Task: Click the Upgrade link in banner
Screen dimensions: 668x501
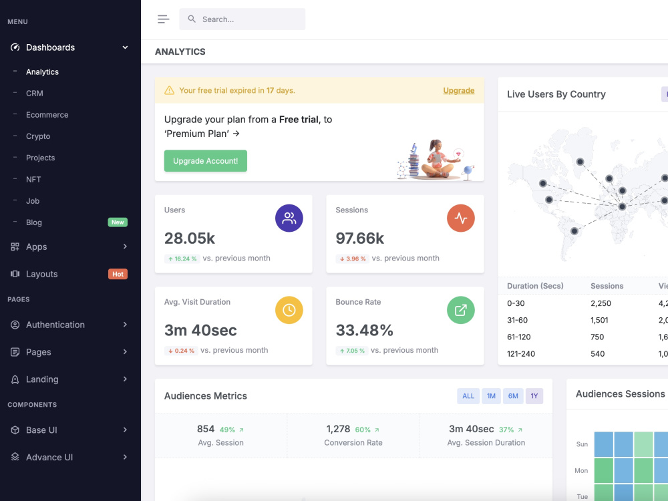Action: [x=458, y=90]
